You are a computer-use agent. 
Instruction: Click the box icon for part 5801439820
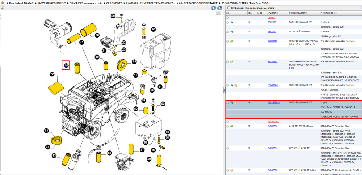click(236, 102)
